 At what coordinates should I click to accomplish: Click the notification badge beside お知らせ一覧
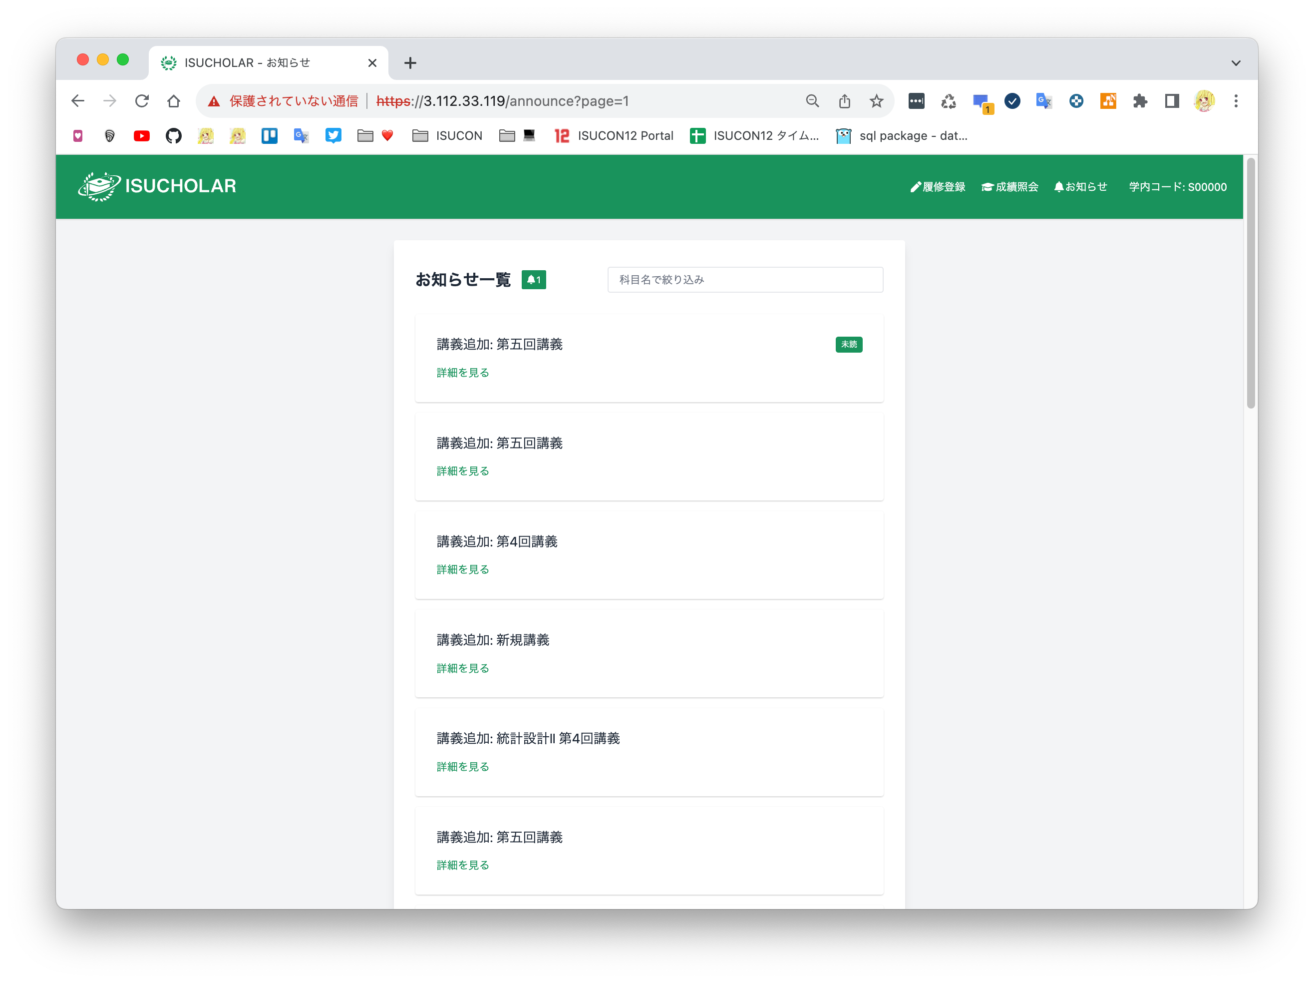pyautogui.click(x=534, y=279)
